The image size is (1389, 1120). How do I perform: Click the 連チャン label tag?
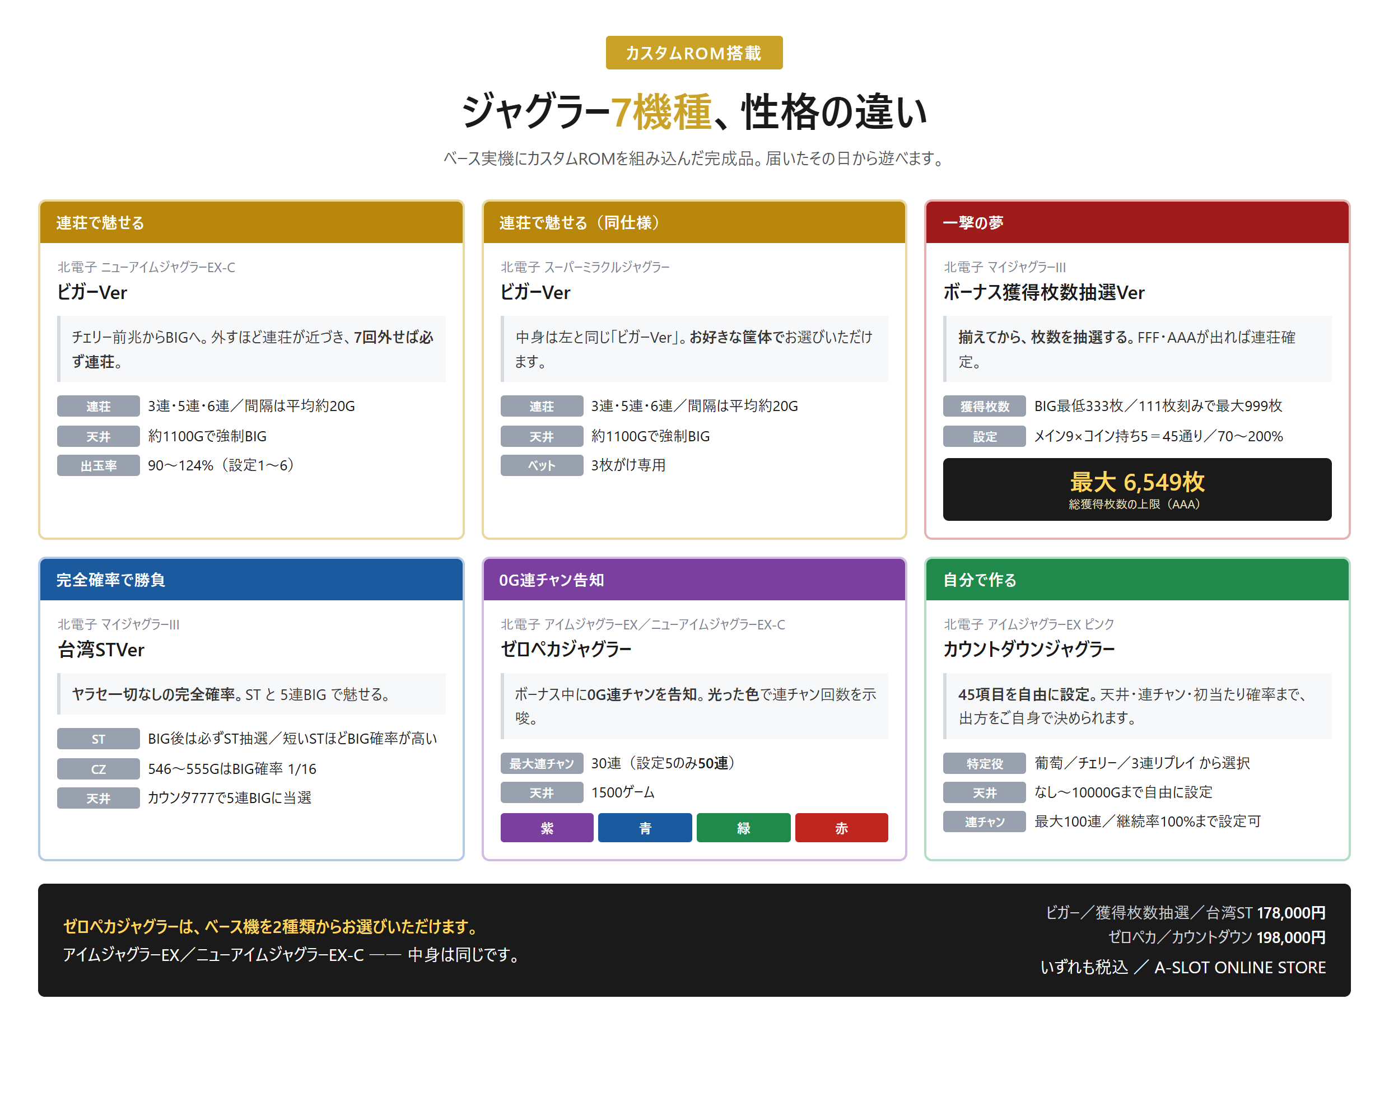click(984, 822)
